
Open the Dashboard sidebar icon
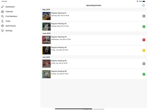[x=2, y=7]
